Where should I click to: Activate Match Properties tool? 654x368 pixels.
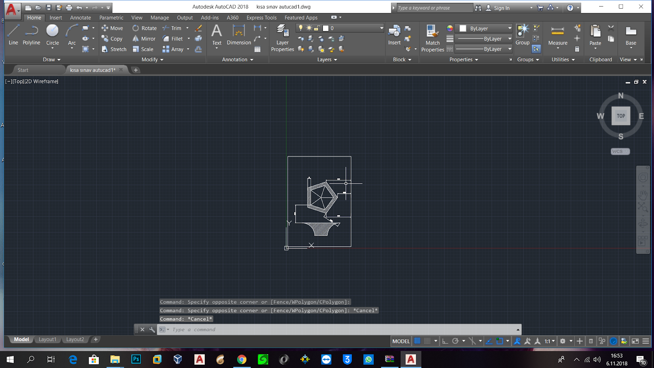pyautogui.click(x=432, y=38)
